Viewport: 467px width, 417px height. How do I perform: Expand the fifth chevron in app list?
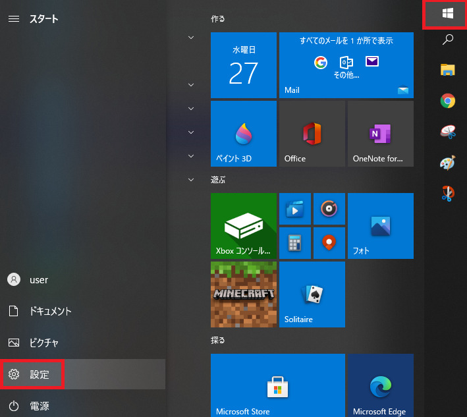pyautogui.click(x=191, y=156)
